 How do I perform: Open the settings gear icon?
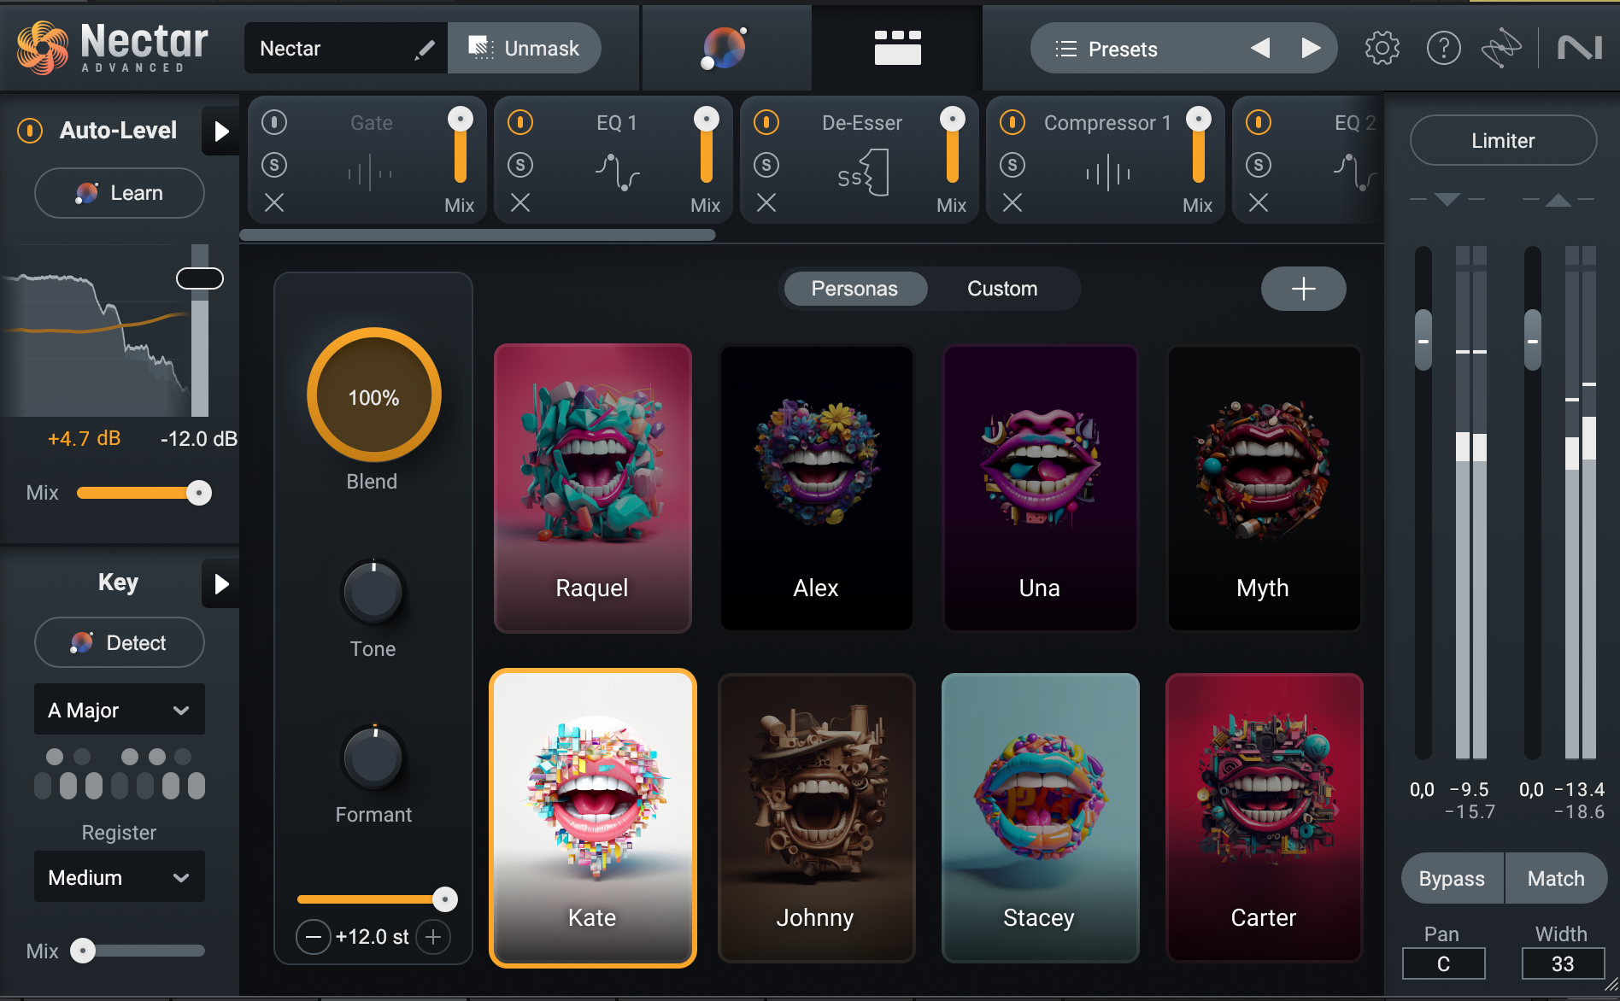1382,49
